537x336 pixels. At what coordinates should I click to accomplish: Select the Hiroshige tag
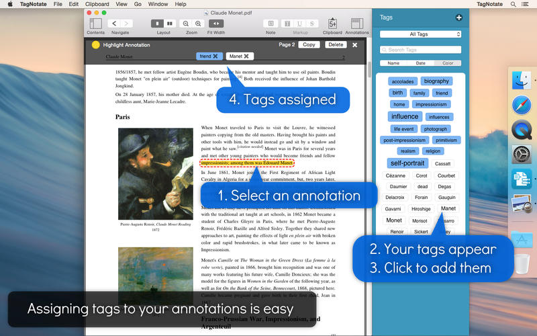point(421,209)
